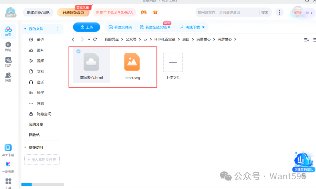Expand the 离线下载 dropdown arrow
This screenshot has width=316, height=189.
[x=203, y=28]
